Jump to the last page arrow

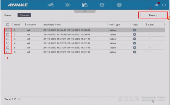(x=137, y=99)
